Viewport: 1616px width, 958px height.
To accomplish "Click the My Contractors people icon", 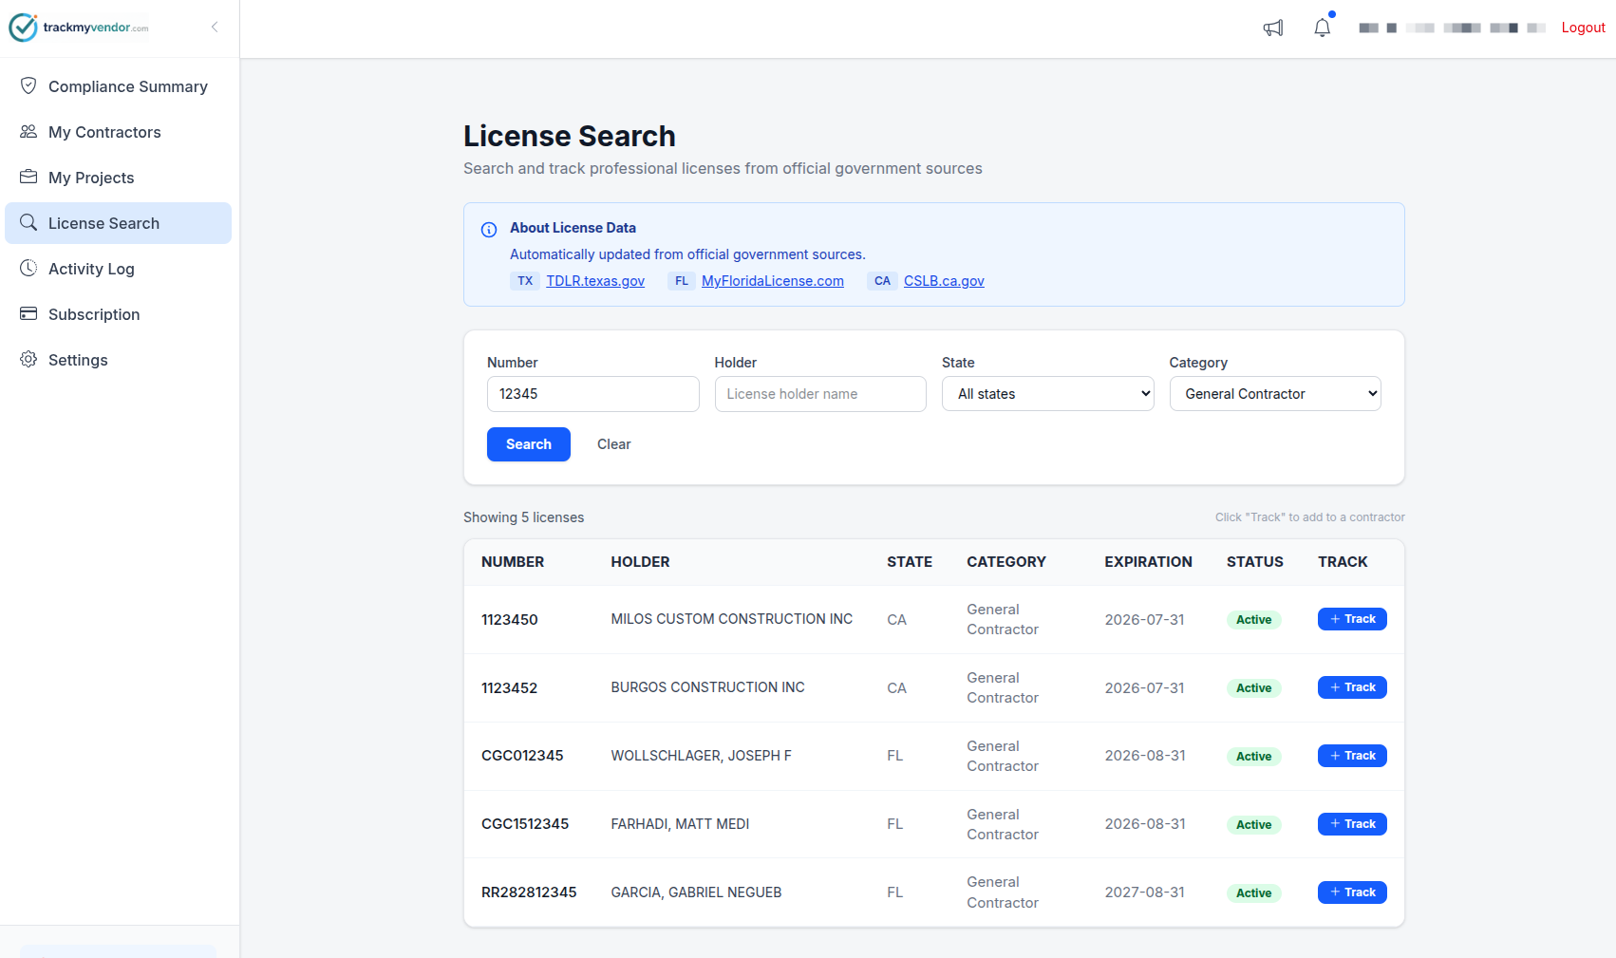I will point(28,132).
